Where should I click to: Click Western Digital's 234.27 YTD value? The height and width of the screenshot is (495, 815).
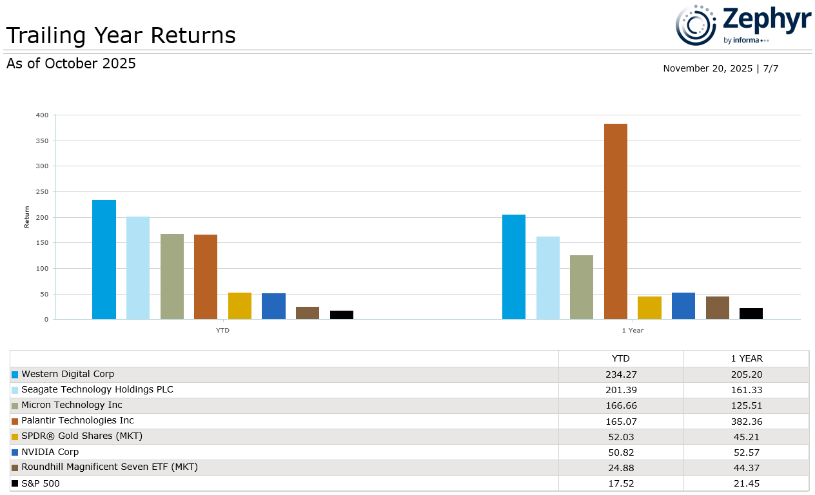click(620, 374)
